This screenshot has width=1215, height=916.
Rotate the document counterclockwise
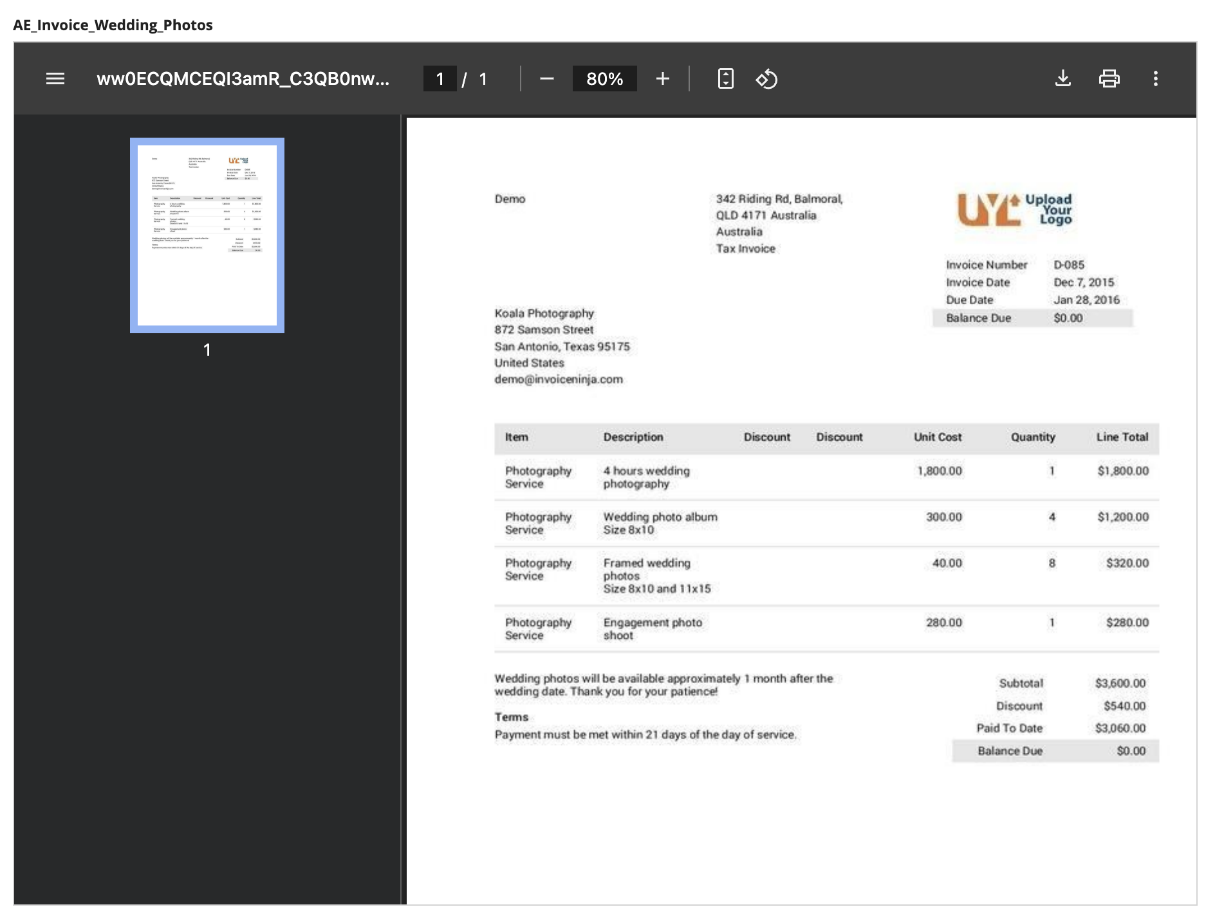(766, 78)
